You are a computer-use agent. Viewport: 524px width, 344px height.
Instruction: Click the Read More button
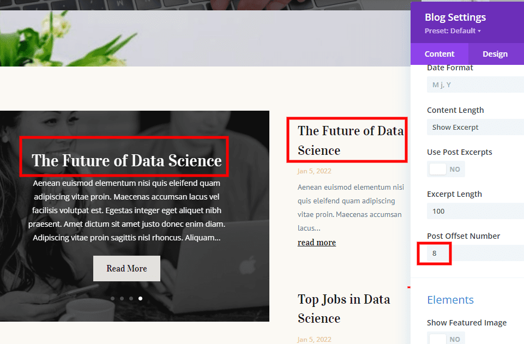pyautogui.click(x=127, y=268)
